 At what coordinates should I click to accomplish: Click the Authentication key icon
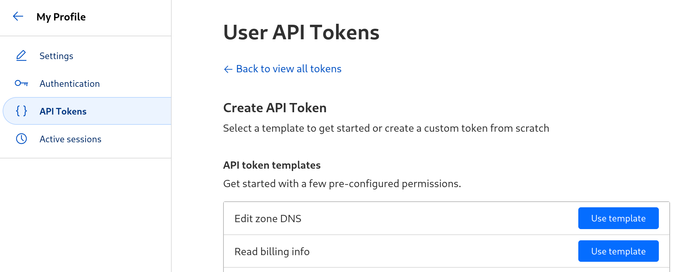pyautogui.click(x=21, y=84)
